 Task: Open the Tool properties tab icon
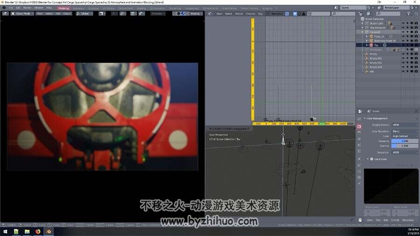[359, 118]
